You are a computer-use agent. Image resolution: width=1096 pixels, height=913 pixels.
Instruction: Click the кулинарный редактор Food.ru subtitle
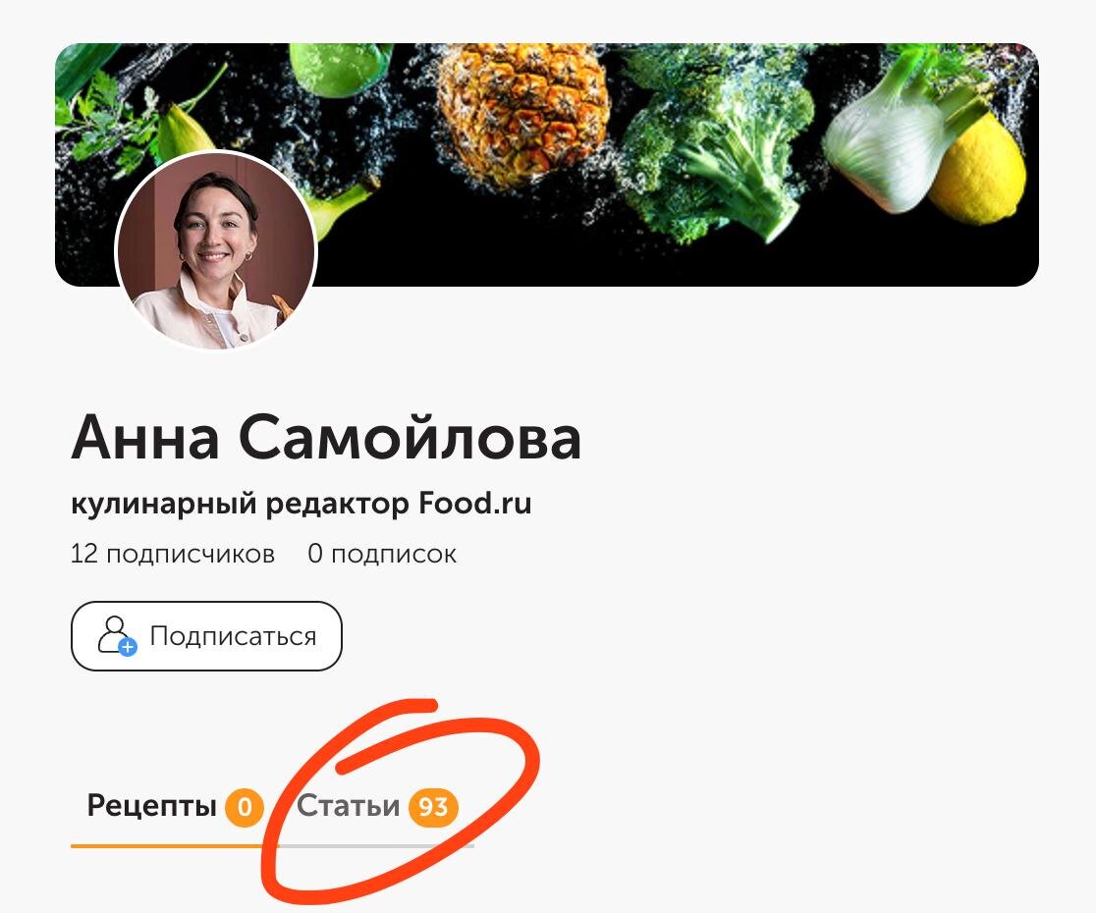301,504
